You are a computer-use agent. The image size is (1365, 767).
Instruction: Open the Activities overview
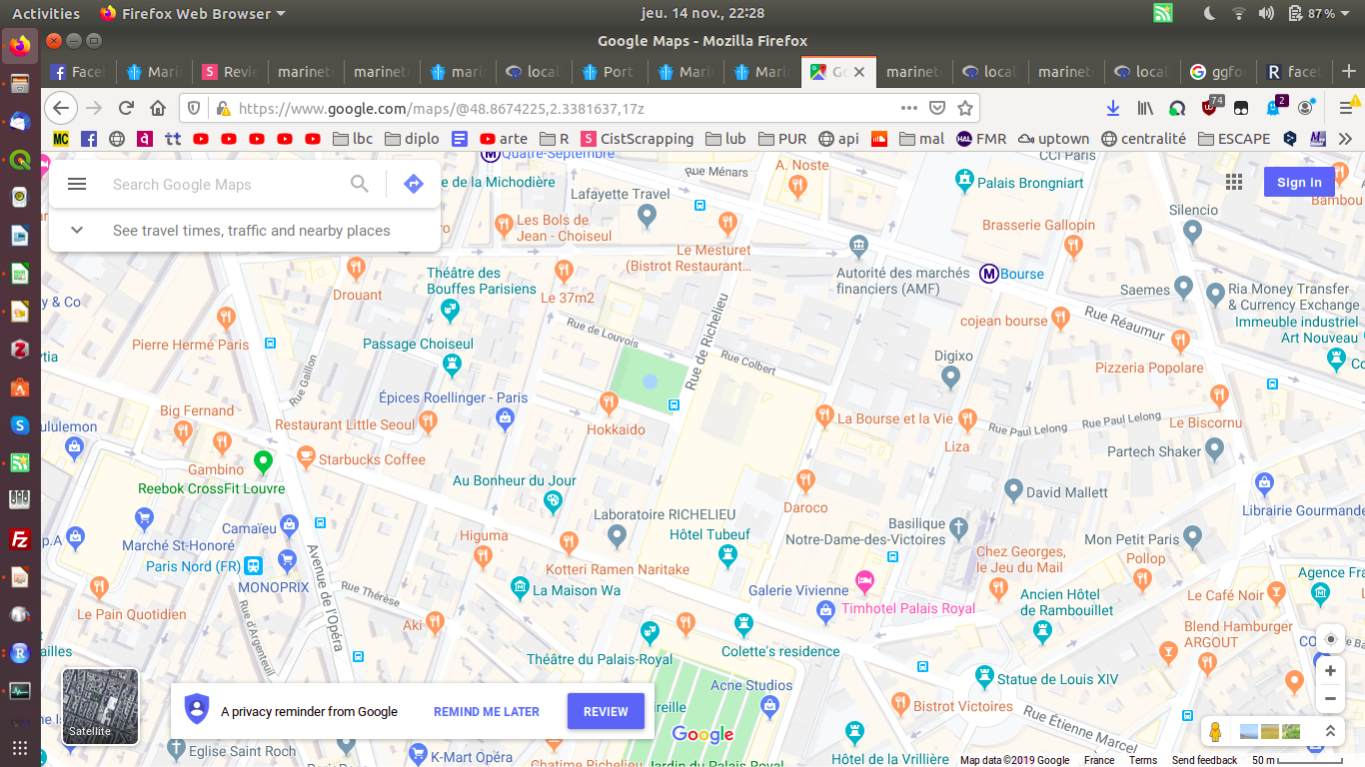pos(46,13)
